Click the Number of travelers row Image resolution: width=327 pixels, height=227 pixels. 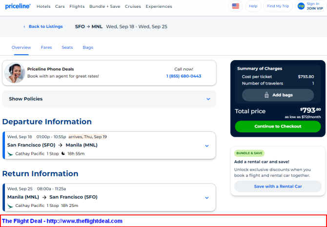[x=278, y=83]
